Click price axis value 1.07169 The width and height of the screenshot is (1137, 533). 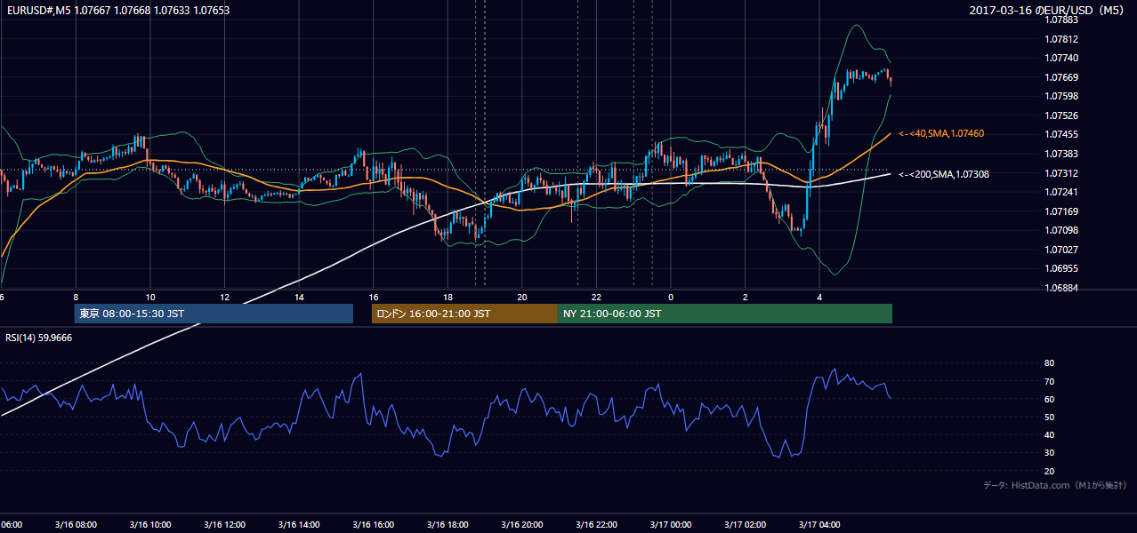1062,211
